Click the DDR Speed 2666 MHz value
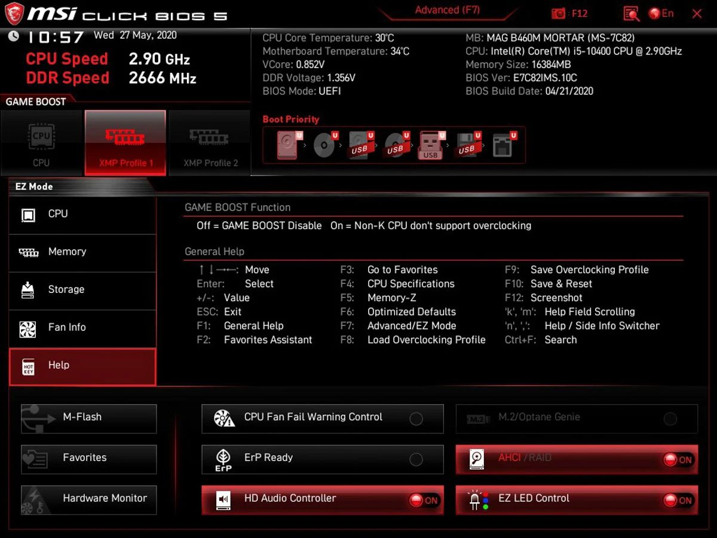 tap(163, 78)
